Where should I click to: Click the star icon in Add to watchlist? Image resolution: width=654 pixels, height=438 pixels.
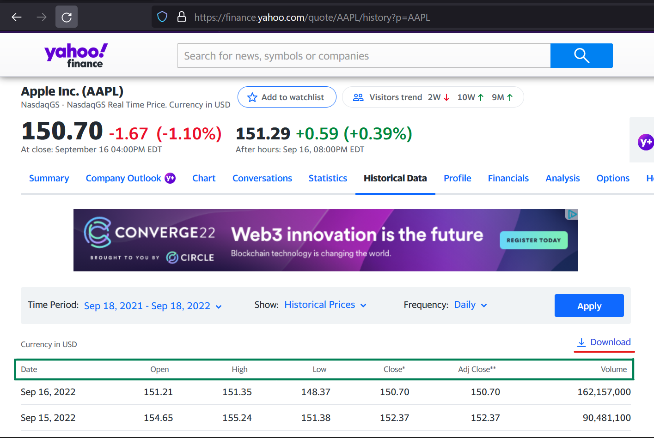[x=252, y=97]
